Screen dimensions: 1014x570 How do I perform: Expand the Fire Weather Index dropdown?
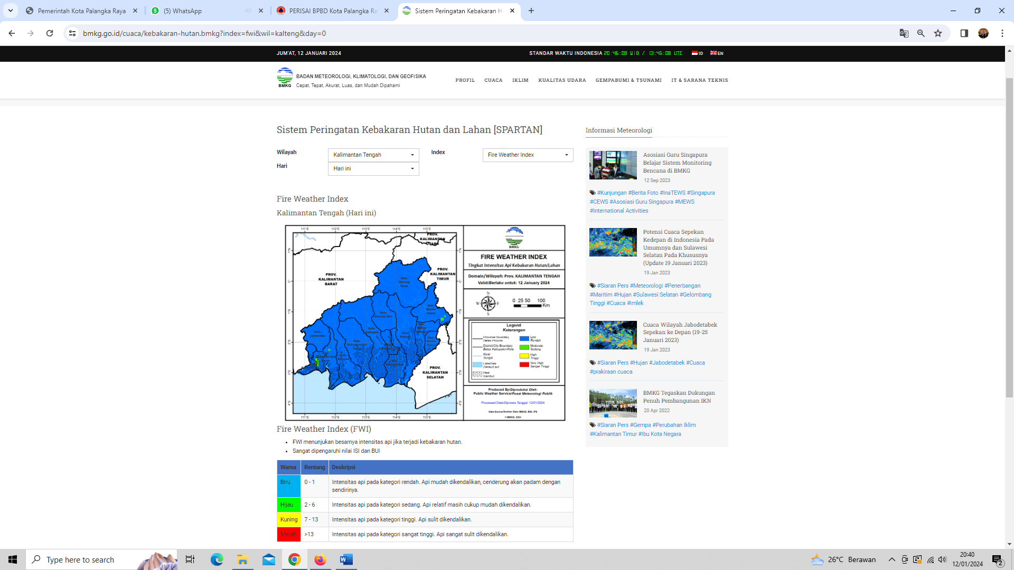(x=528, y=155)
